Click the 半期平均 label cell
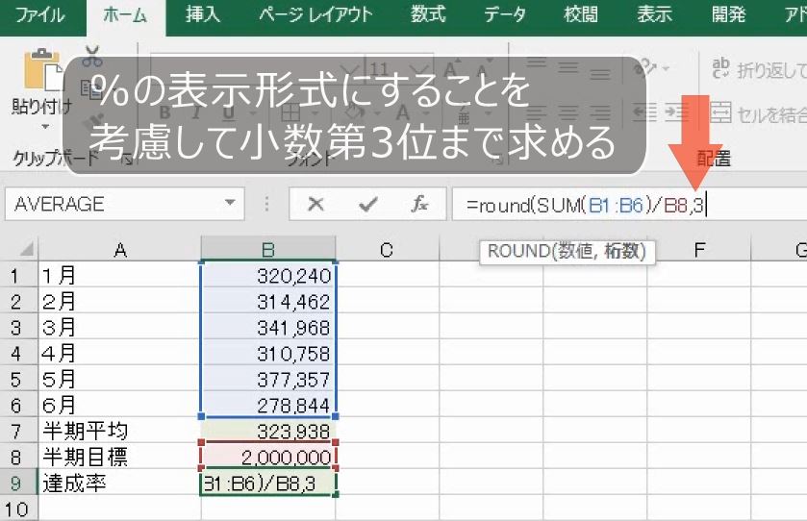Viewport: 807px width, 521px height. coord(119,431)
